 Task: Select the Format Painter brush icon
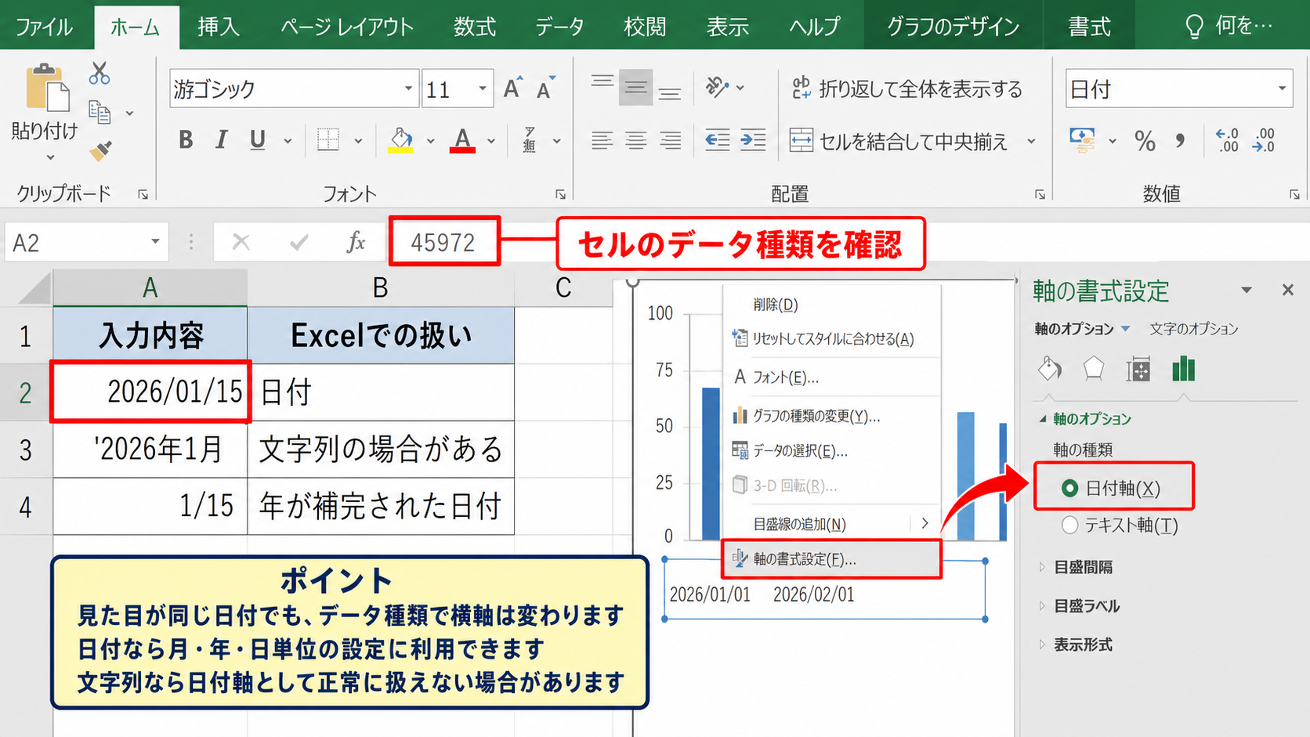click(100, 150)
